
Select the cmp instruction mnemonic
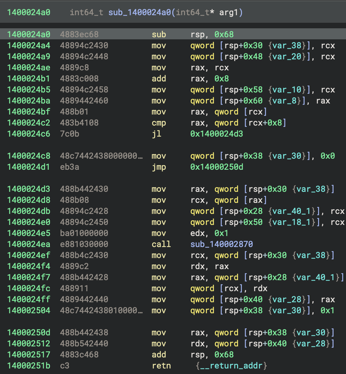pyautogui.click(x=159, y=123)
